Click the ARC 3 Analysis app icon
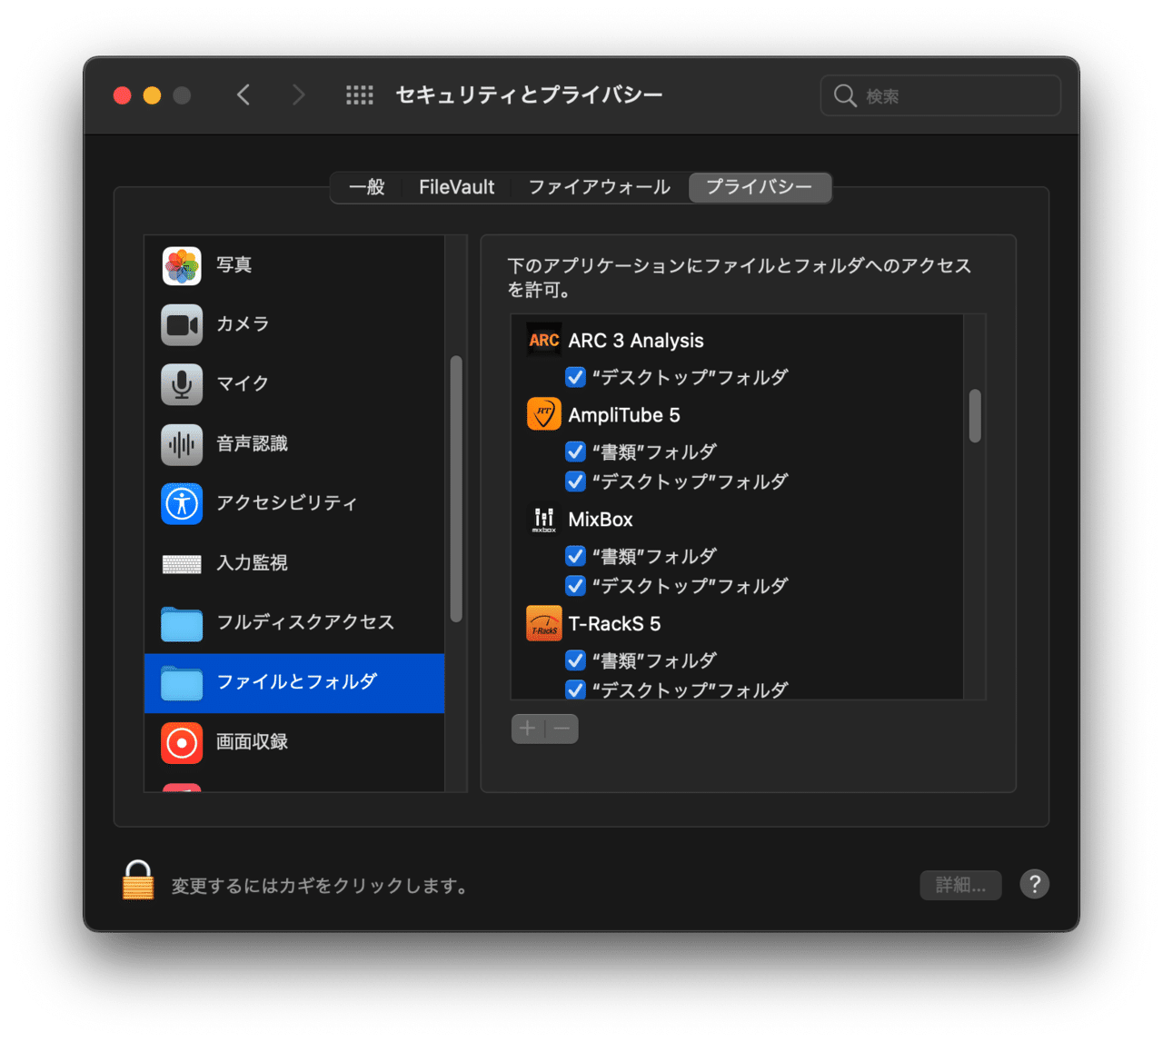The height and width of the screenshot is (1042, 1163). [x=543, y=341]
